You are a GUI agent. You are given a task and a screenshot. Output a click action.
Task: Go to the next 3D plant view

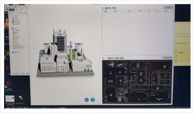(x=93, y=100)
